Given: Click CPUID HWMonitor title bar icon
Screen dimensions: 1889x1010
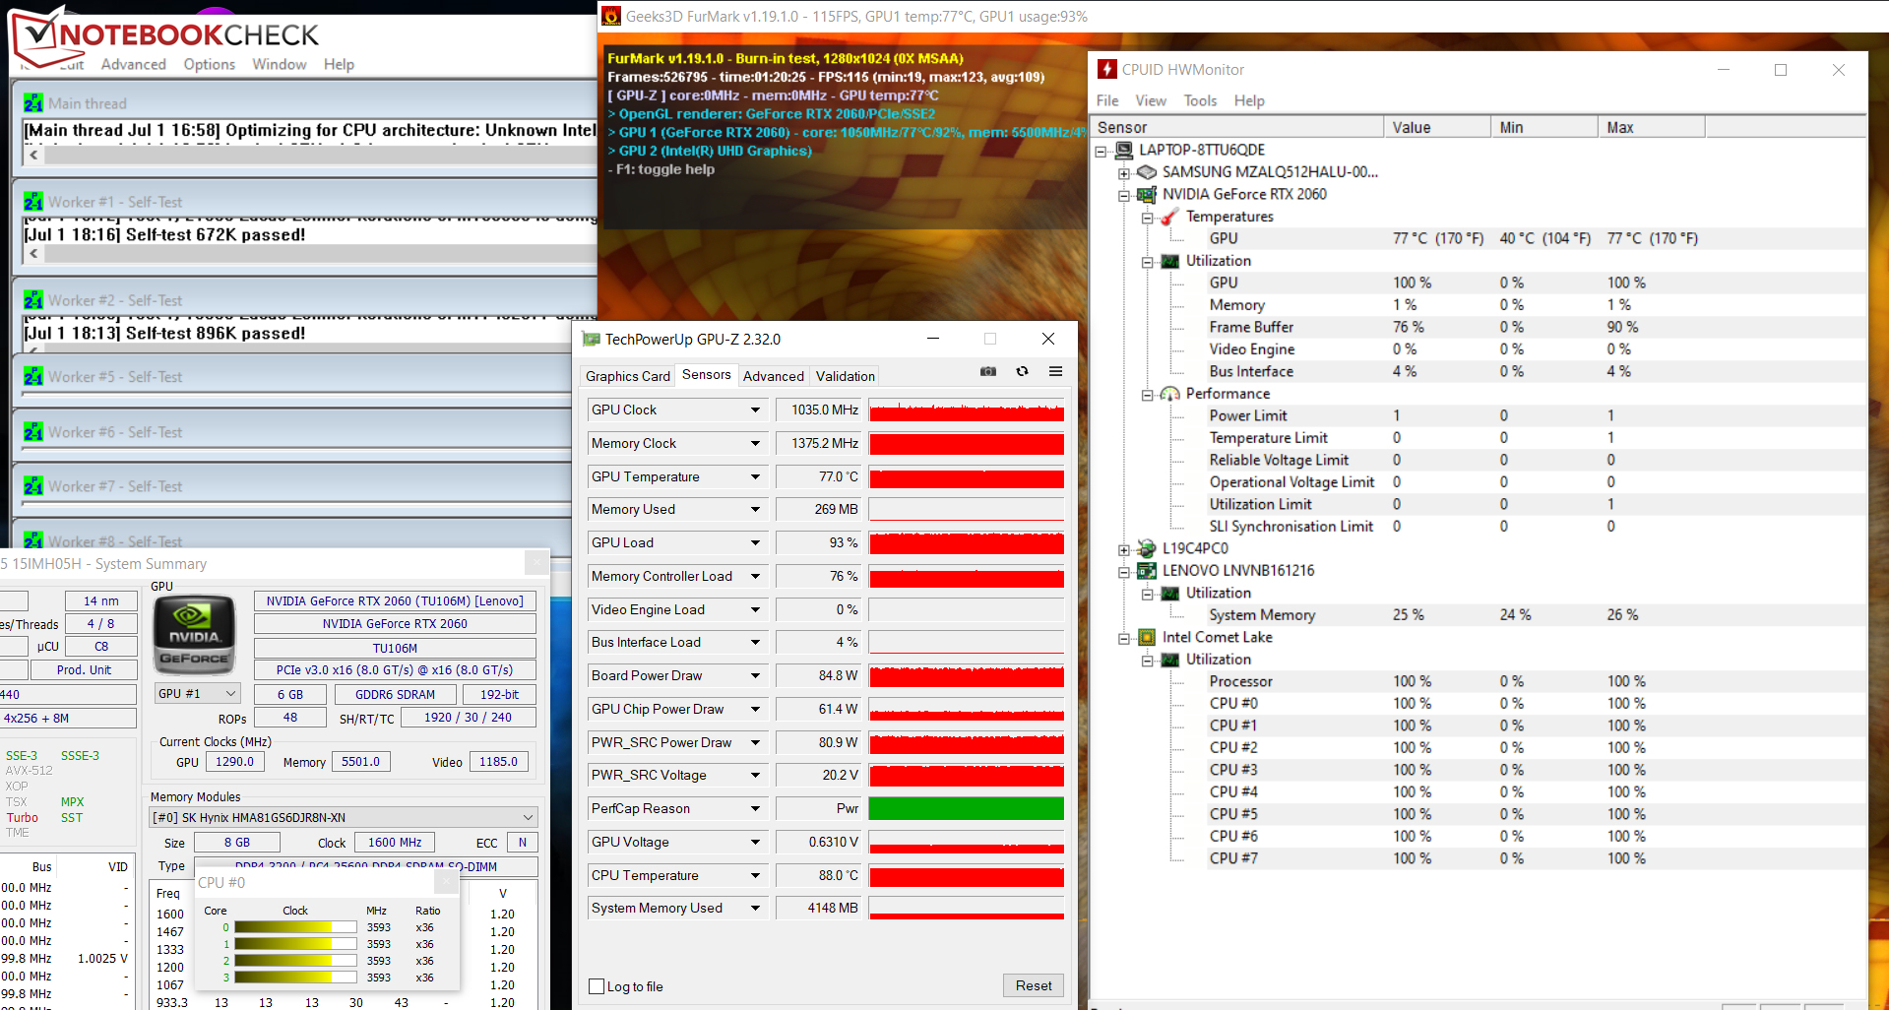Looking at the screenshot, I should pyautogui.click(x=1107, y=69).
